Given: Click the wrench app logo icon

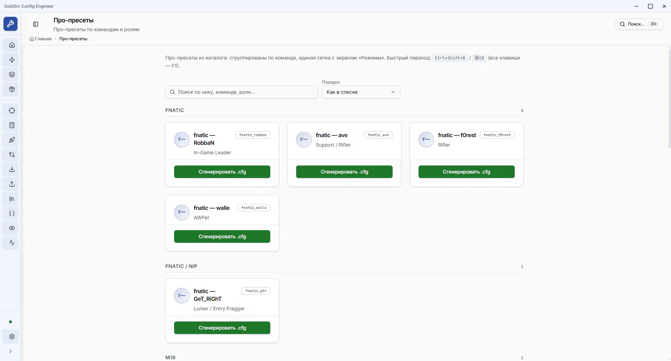Looking at the screenshot, I should point(10,24).
